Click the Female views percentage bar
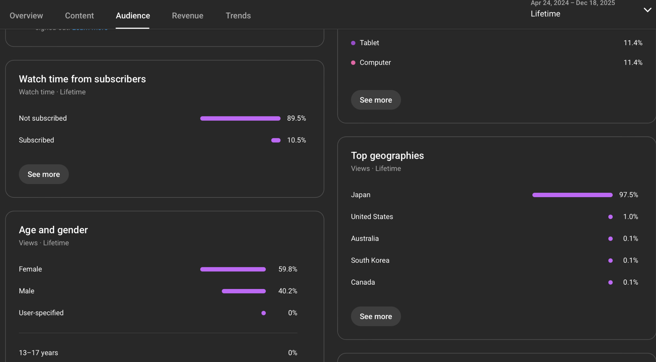The image size is (656, 362). tap(233, 269)
